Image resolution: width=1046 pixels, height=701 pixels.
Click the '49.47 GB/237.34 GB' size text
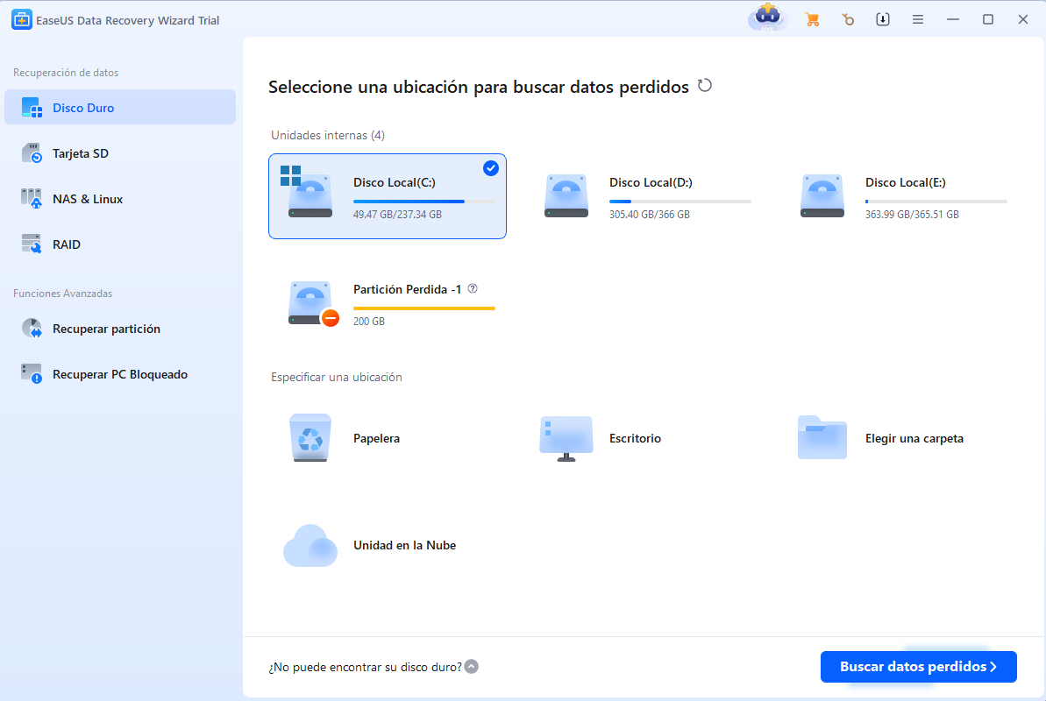pos(397,214)
